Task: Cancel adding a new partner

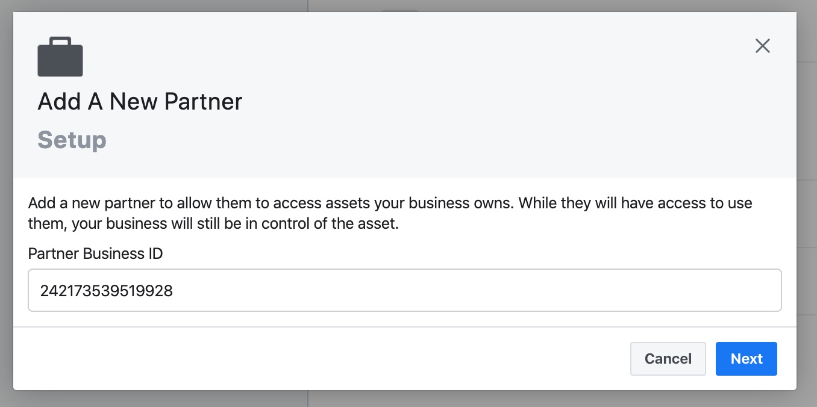Action: click(668, 359)
